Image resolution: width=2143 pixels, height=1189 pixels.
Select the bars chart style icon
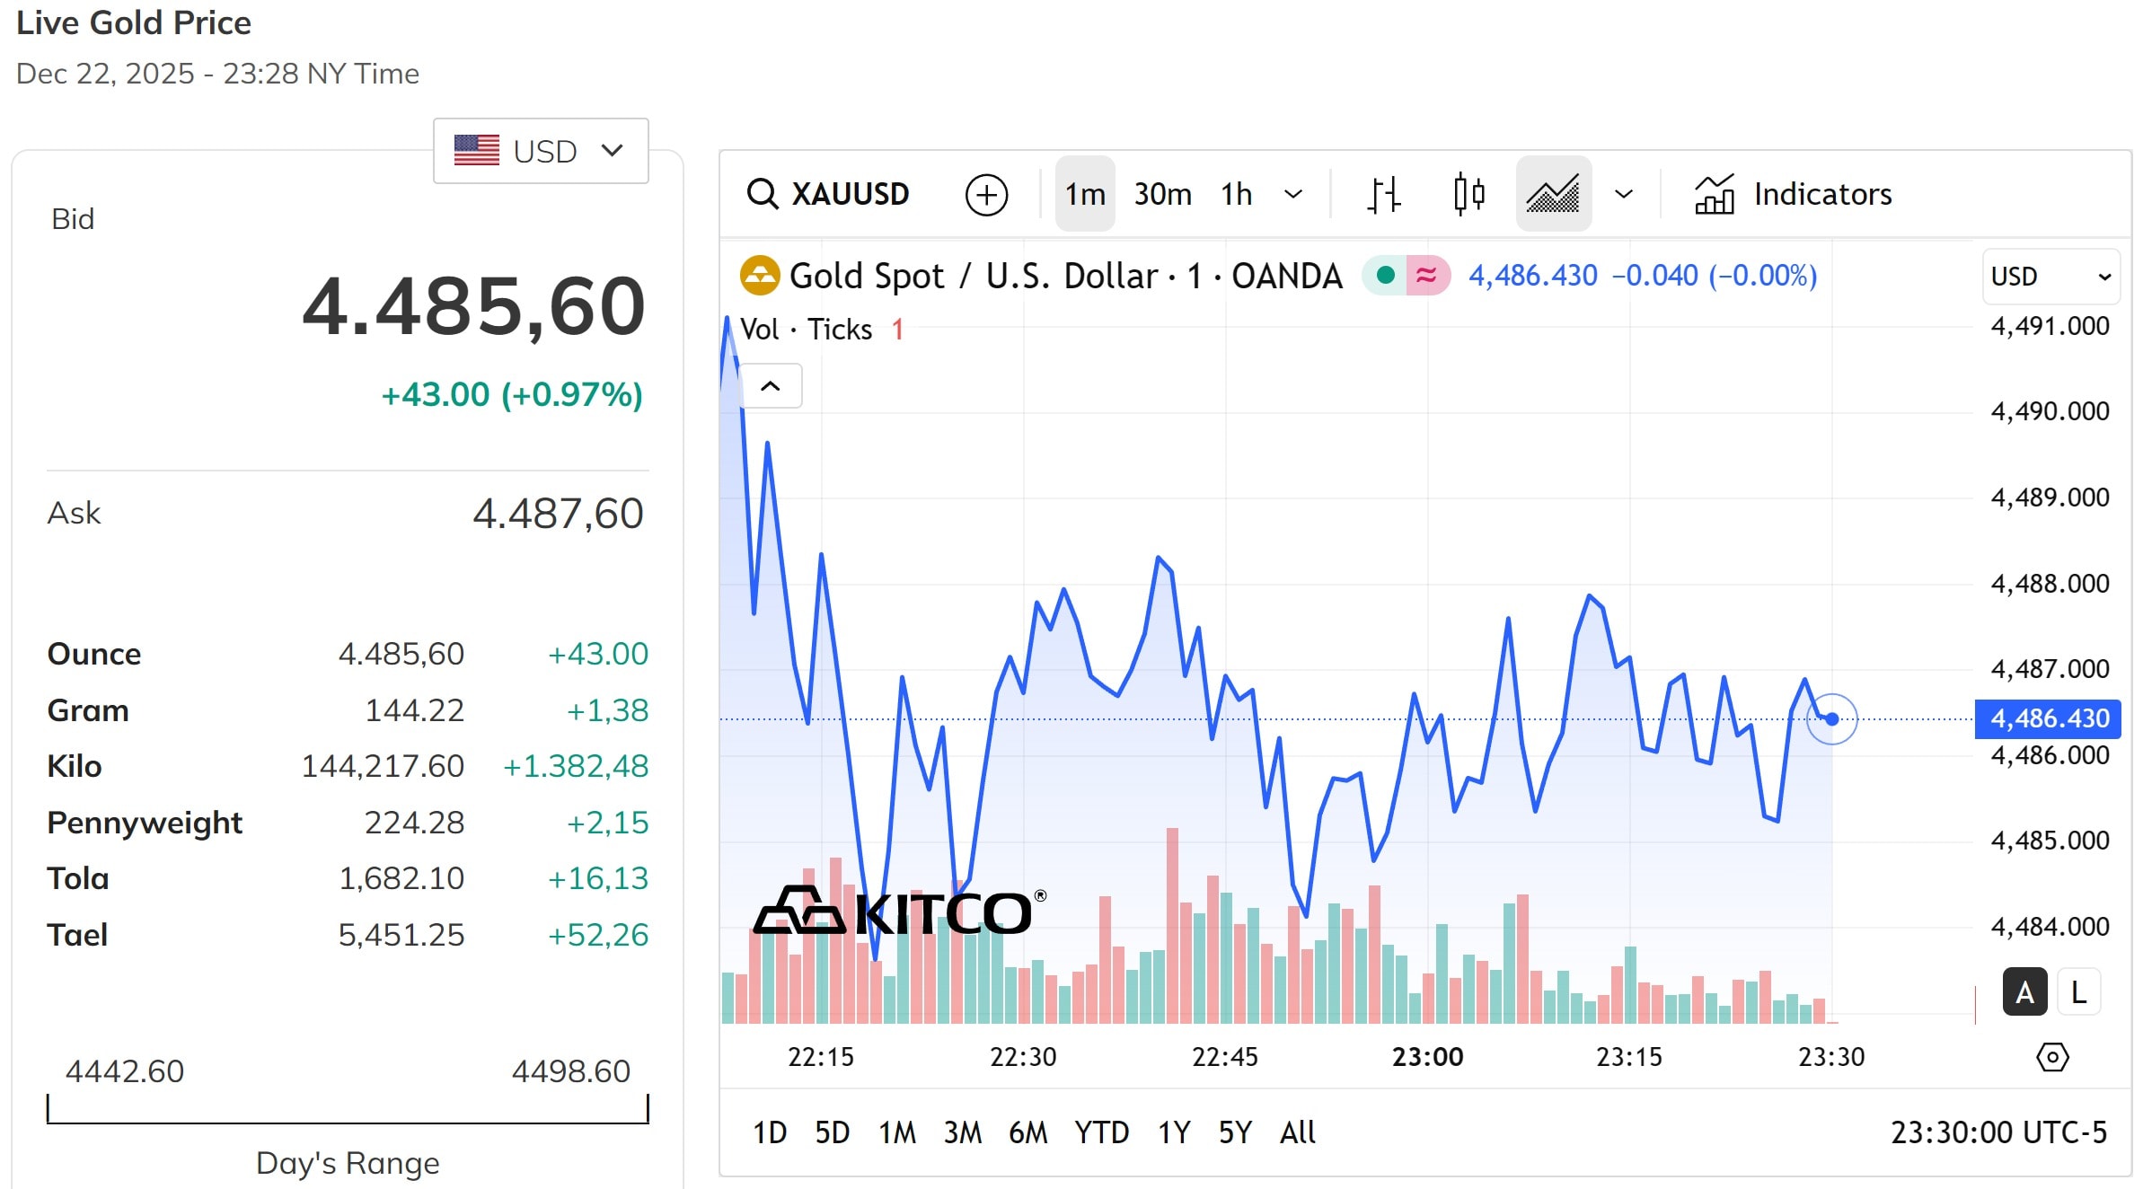(1384, 194)
